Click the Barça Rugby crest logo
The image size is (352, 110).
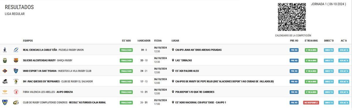click(16, 60)
